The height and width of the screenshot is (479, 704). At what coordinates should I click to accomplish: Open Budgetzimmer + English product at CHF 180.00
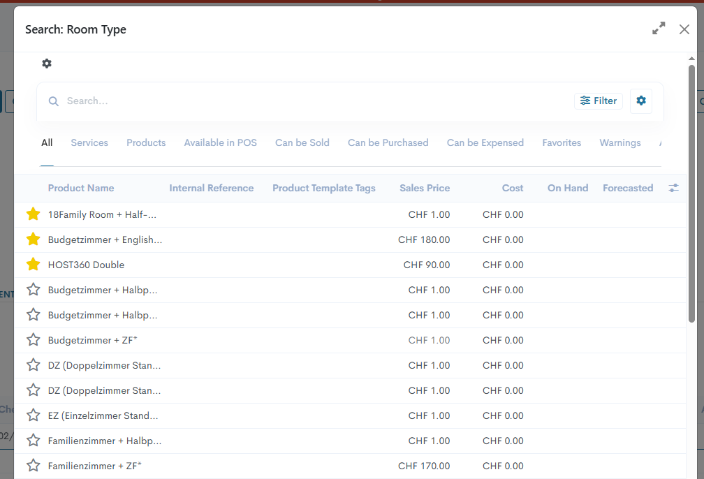pyautogui.click(x=105, y=239)
